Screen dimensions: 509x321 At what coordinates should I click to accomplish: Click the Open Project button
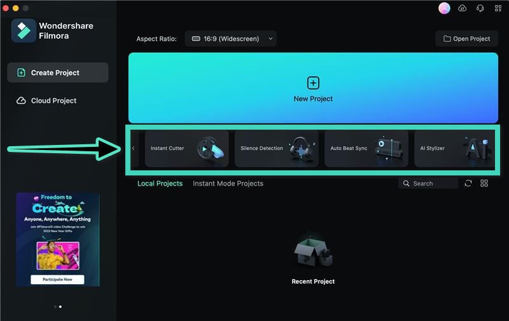467,39
